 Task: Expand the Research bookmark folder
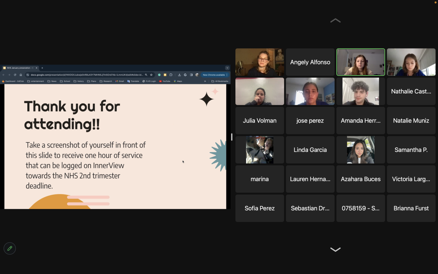click(106, 81)
